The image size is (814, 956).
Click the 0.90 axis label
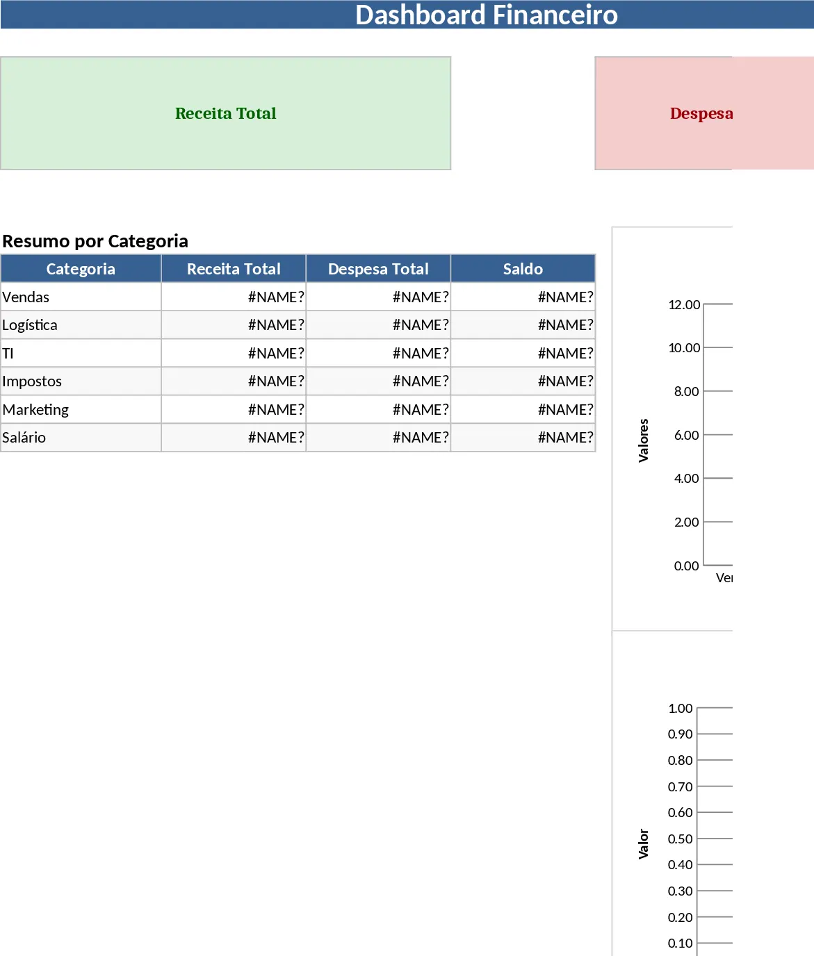[680, 734]
